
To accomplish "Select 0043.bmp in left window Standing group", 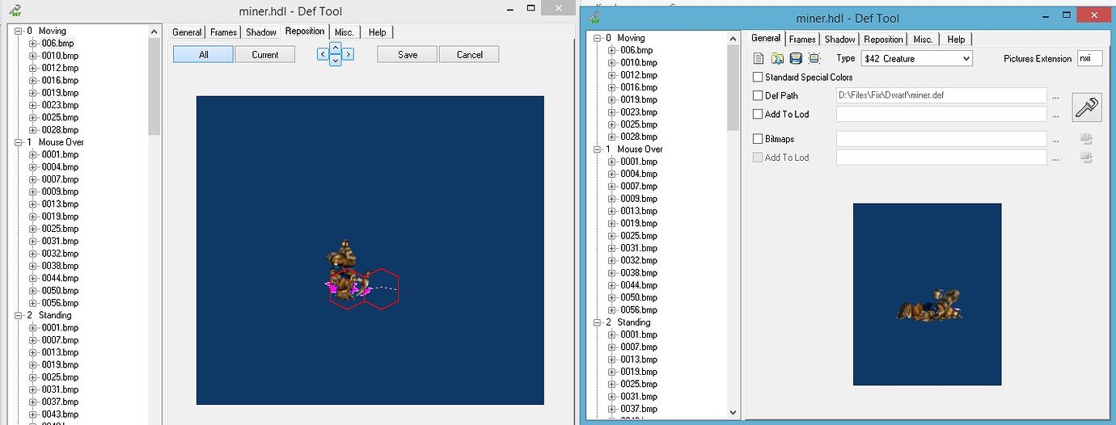I will coord(60,414).
